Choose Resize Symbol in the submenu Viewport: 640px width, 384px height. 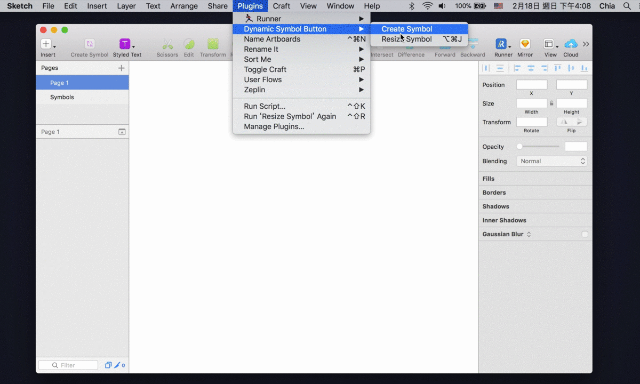pos(419,39)
